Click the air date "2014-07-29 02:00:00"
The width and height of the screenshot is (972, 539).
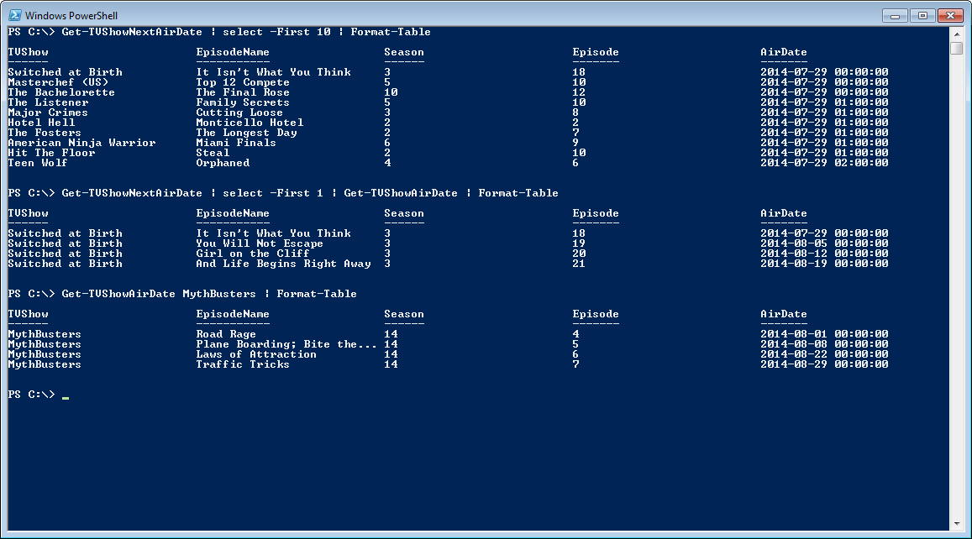pyautogui.click(x=824, y=163)
